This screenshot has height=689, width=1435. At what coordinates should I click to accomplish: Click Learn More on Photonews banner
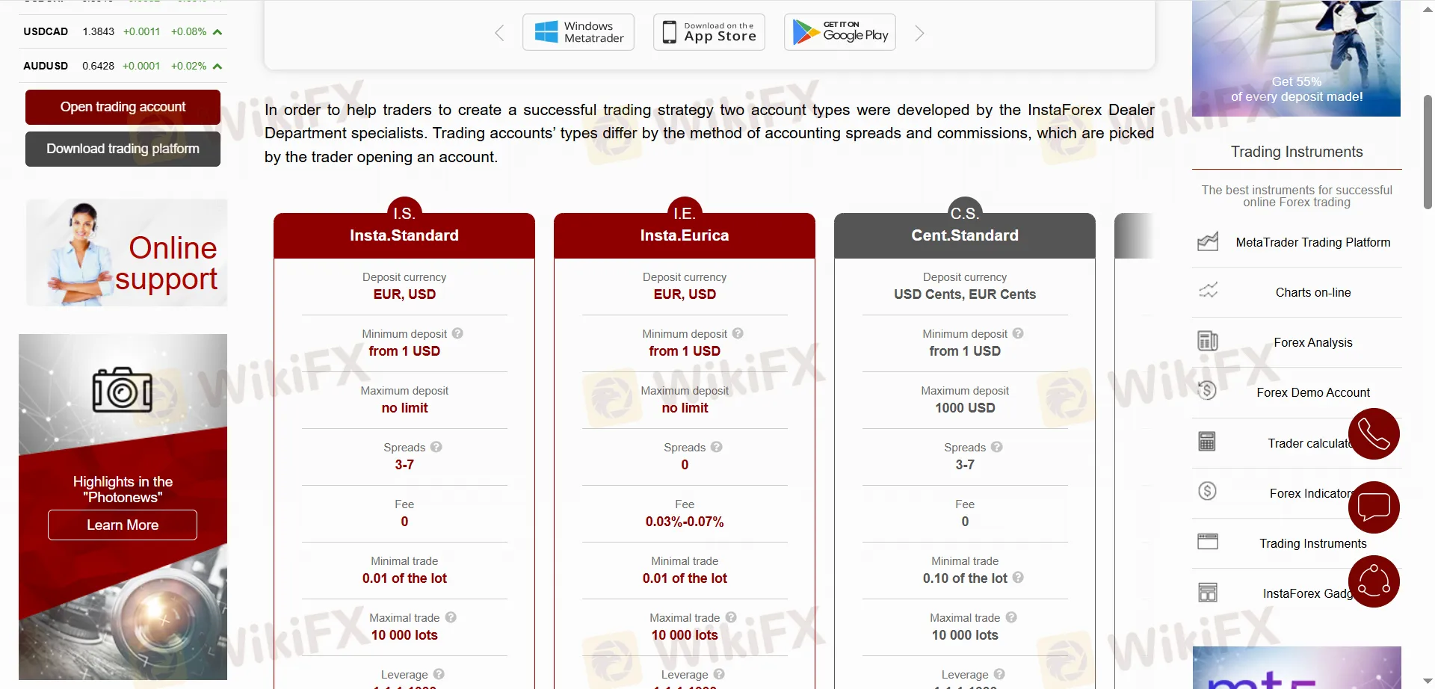123,525
